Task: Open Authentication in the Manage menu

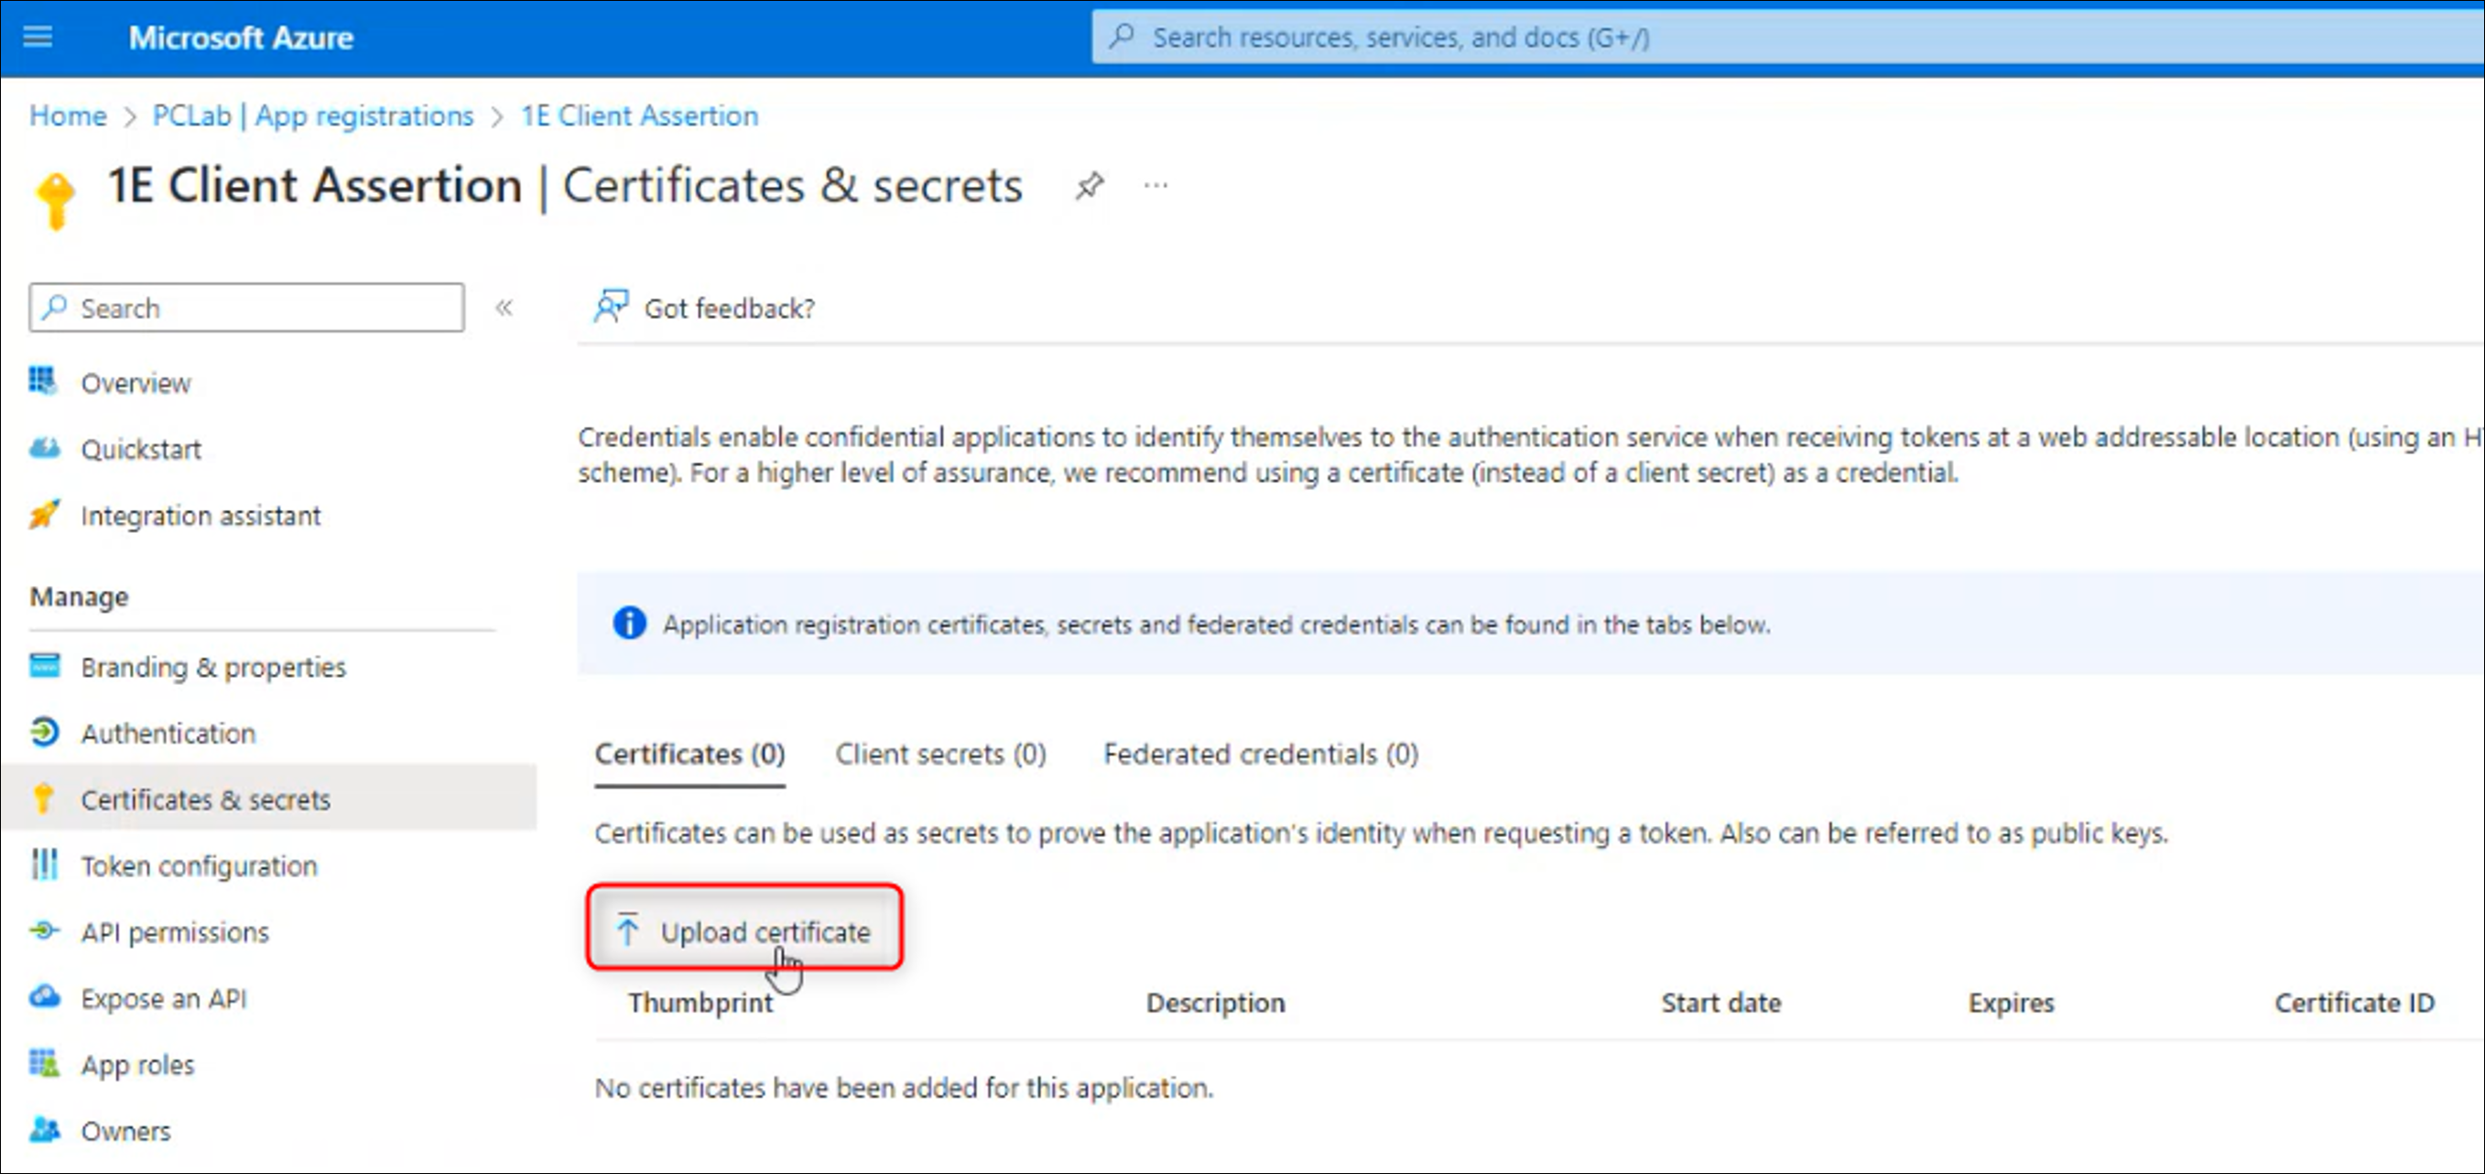Action: tap(168, 734)
